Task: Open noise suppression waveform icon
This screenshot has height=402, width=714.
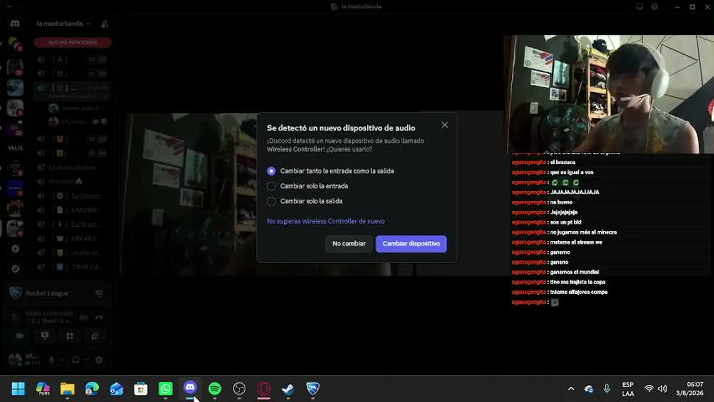Action: point(84,317)
